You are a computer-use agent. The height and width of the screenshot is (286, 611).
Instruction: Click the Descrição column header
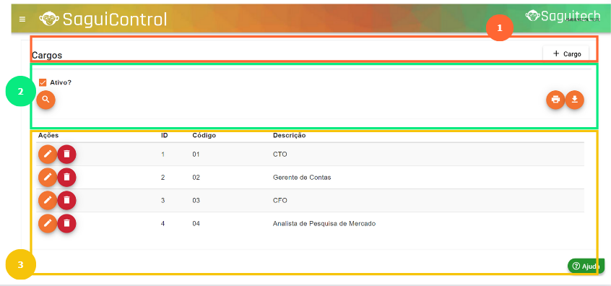click(x=289, y=135)
